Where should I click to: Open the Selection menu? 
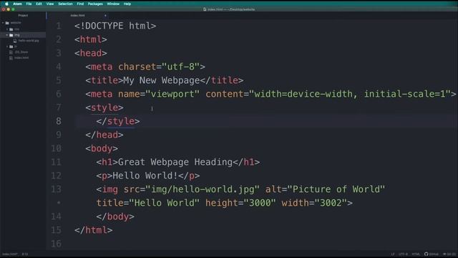(65, 4)
